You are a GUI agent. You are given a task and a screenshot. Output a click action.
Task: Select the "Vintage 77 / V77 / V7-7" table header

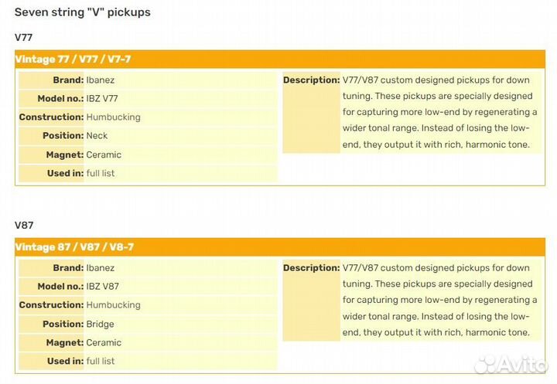click(78, 59)
